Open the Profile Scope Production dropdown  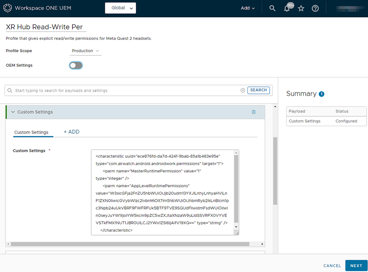click(86, 51)
